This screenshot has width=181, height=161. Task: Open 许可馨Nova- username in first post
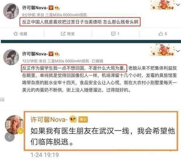[35, 8]
